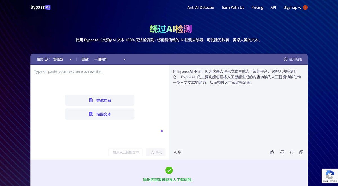
Task: Click the thumbs down icon
Action: click(282, 152)
